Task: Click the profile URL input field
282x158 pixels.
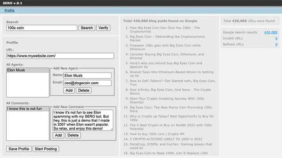Action: tap(60, 56)
